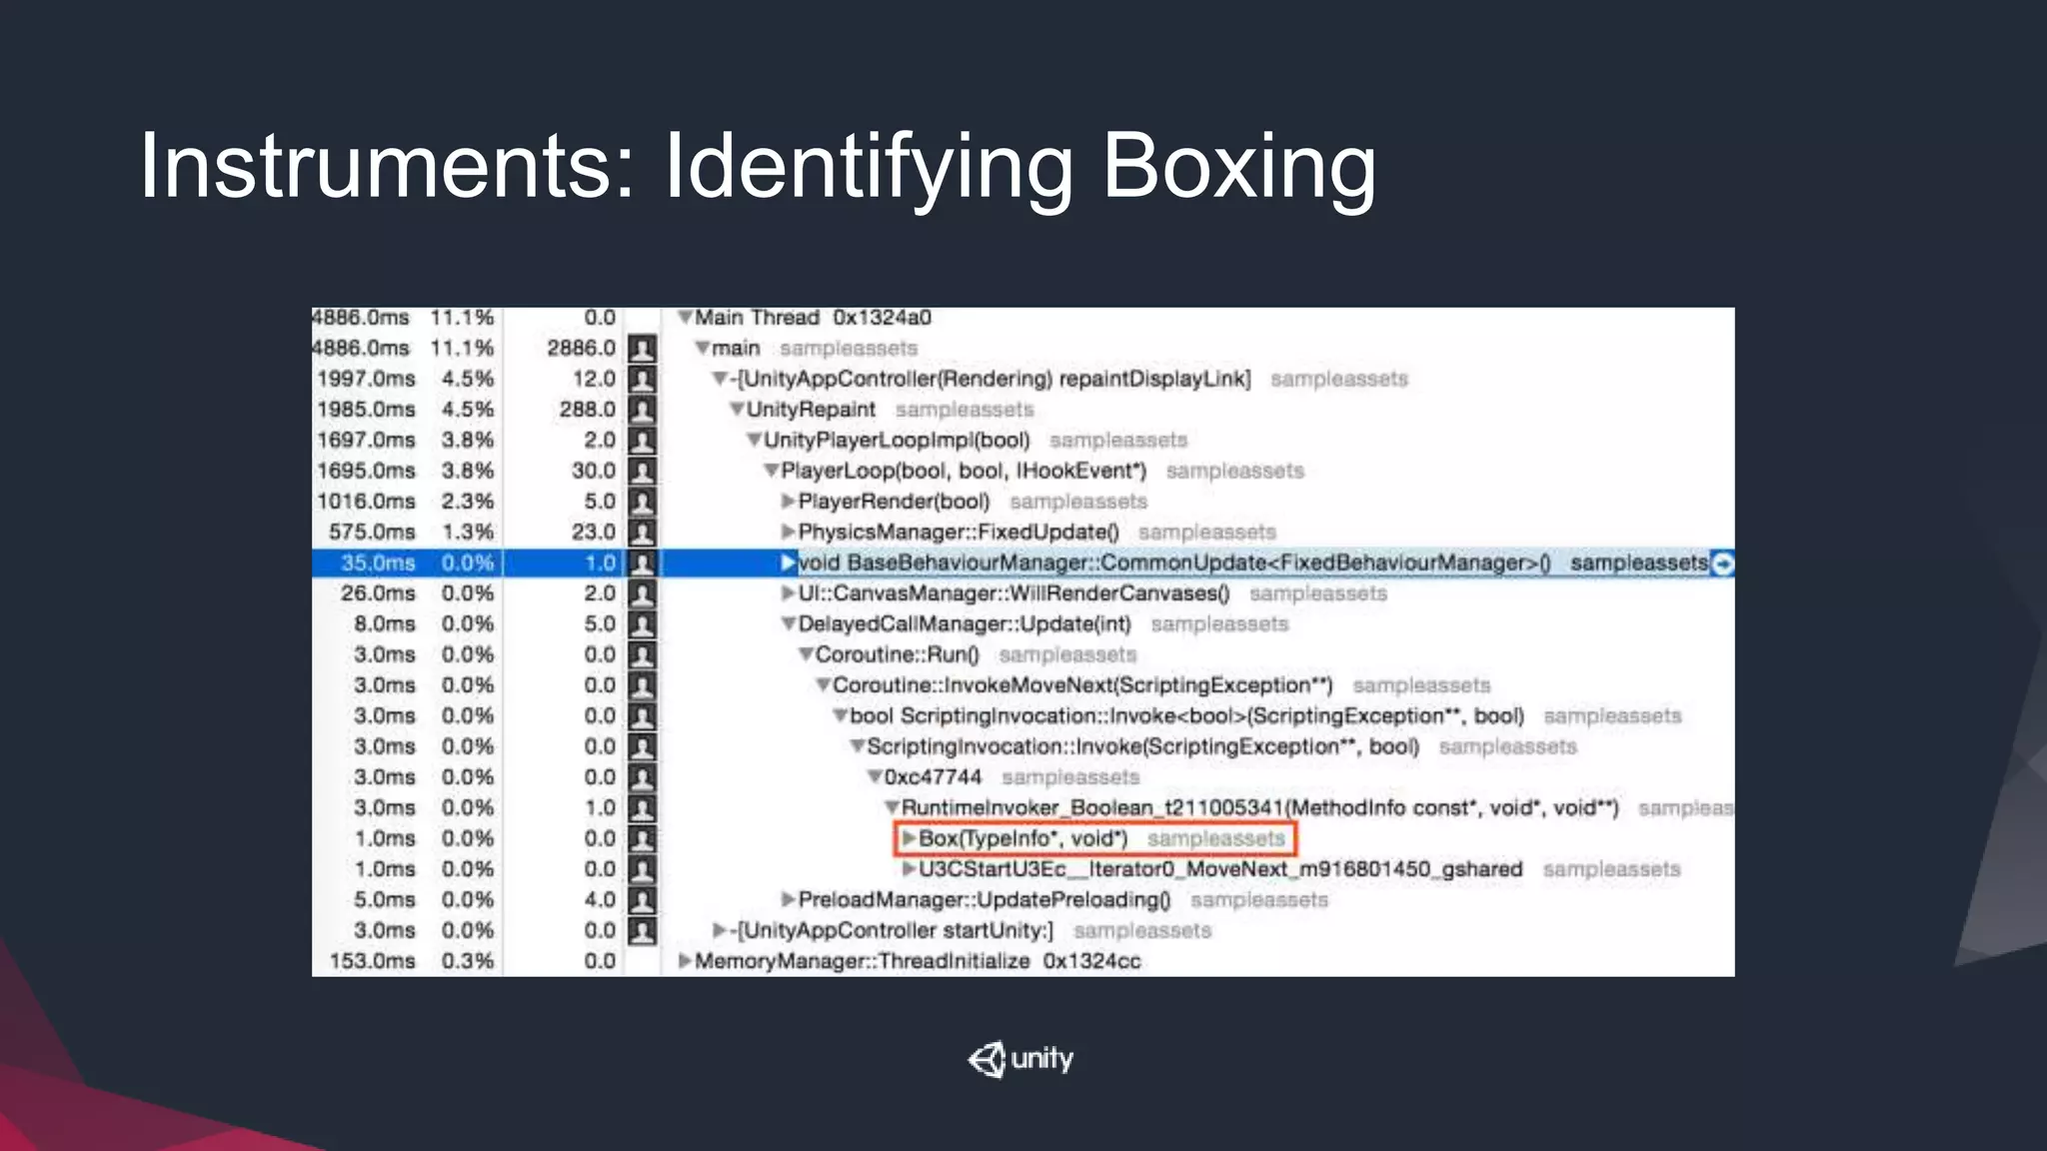The width and height of the screenshot is (2047, 1151).
Task: Collapse the UnityRepaint node
Action: coord(737,410)
